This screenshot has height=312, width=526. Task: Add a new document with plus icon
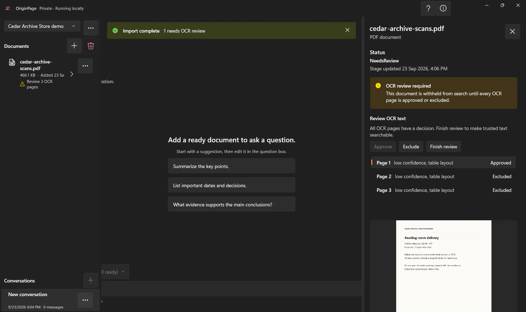click(x=74, y=46)
